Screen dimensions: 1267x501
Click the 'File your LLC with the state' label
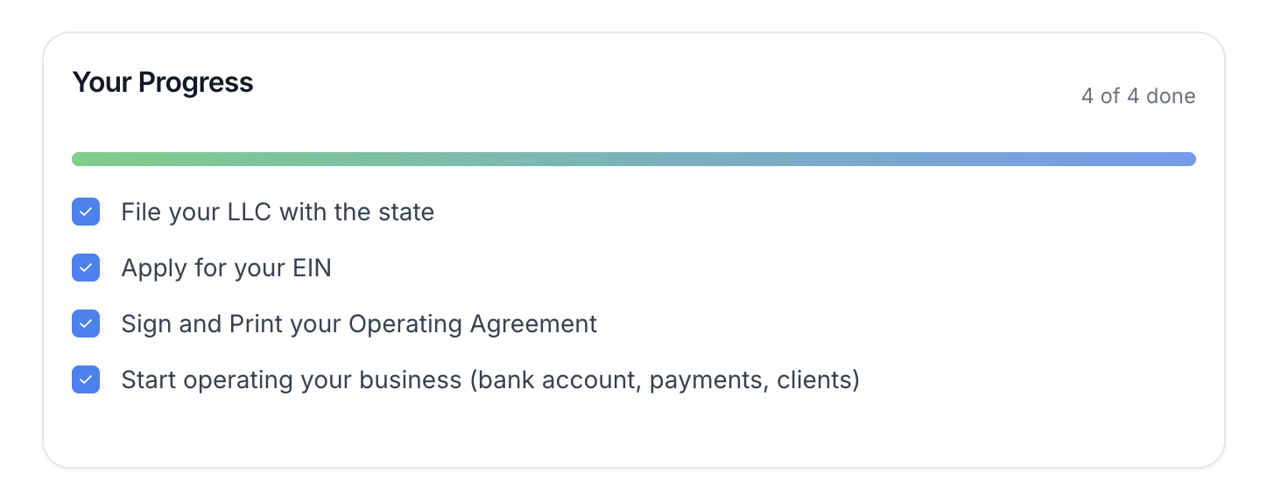(278, 212)
